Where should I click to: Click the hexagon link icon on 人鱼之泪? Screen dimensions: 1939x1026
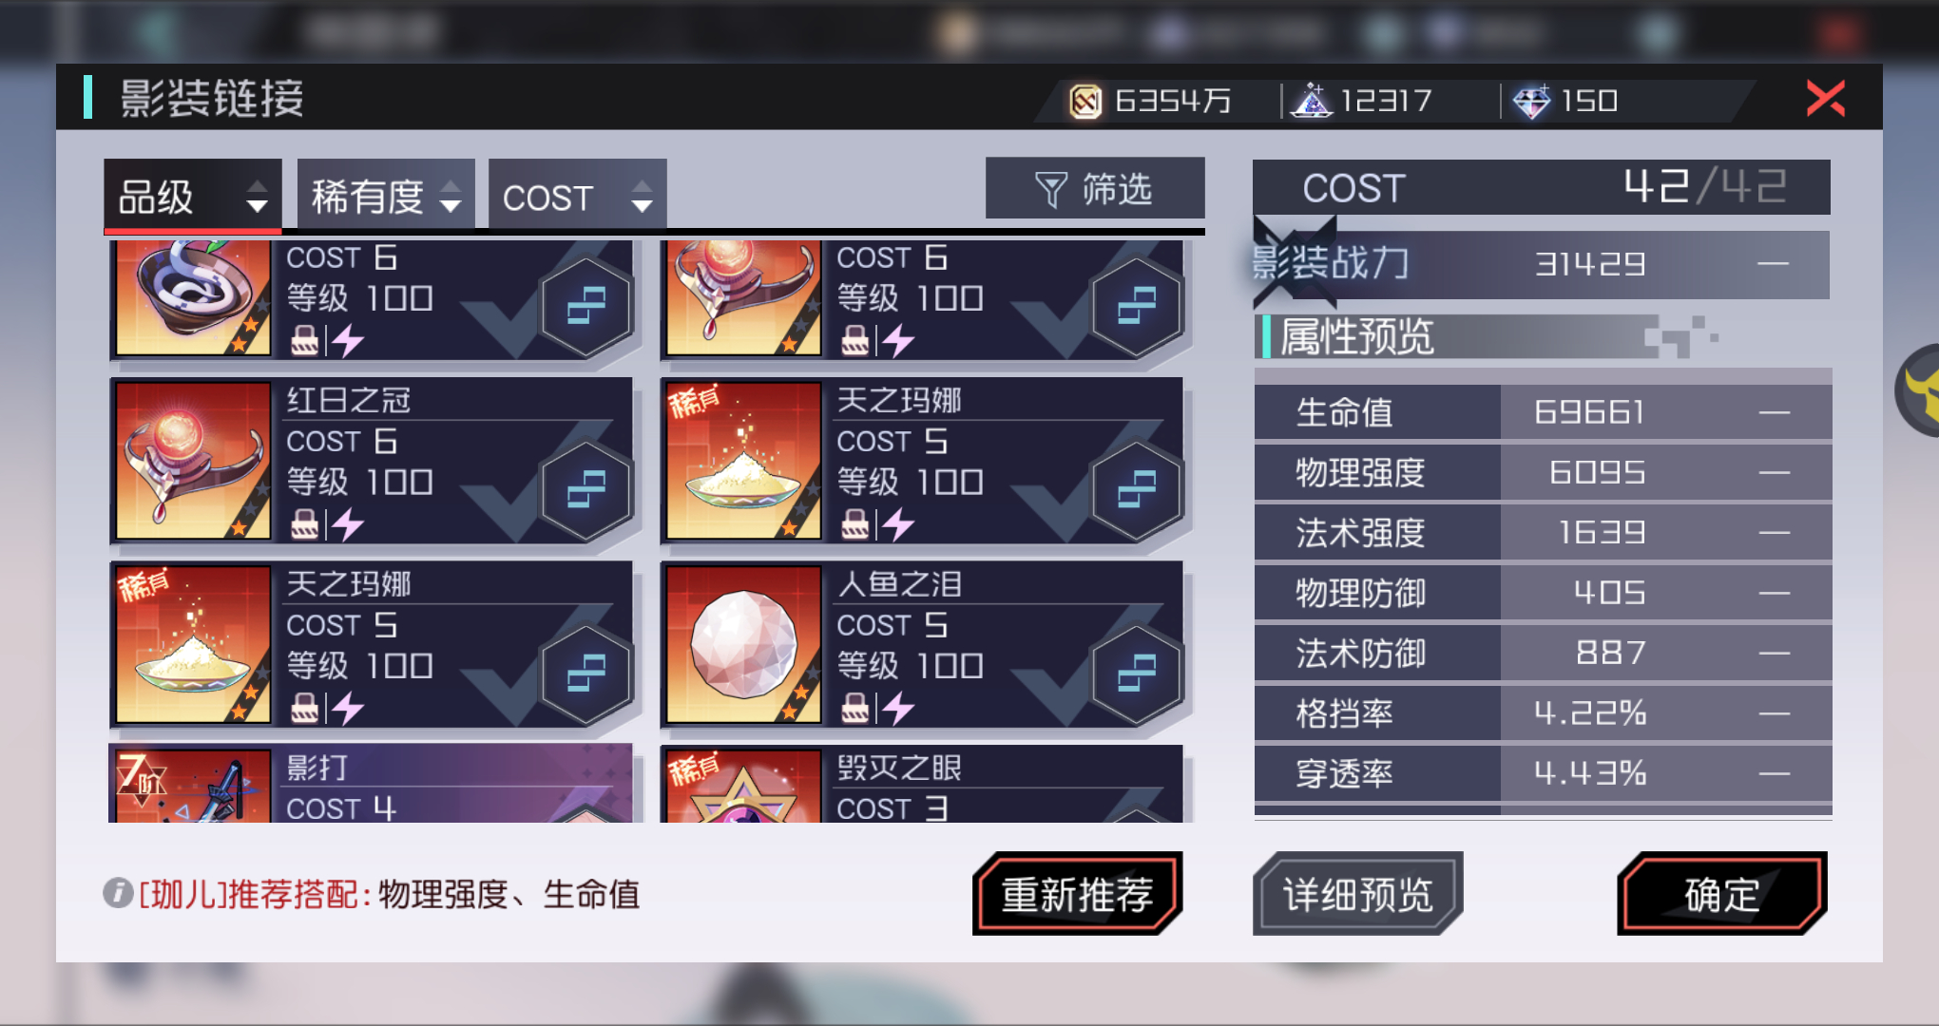click(1137, 674)
